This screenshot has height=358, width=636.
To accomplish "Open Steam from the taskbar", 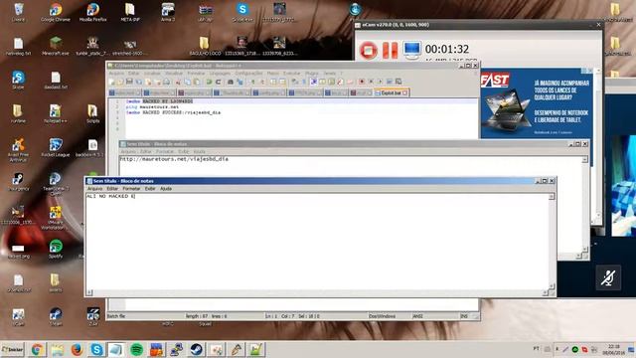I will [x=197, y=349].
